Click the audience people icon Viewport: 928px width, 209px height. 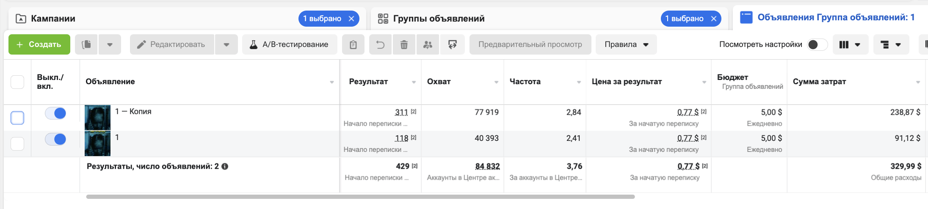pos(428,44)
